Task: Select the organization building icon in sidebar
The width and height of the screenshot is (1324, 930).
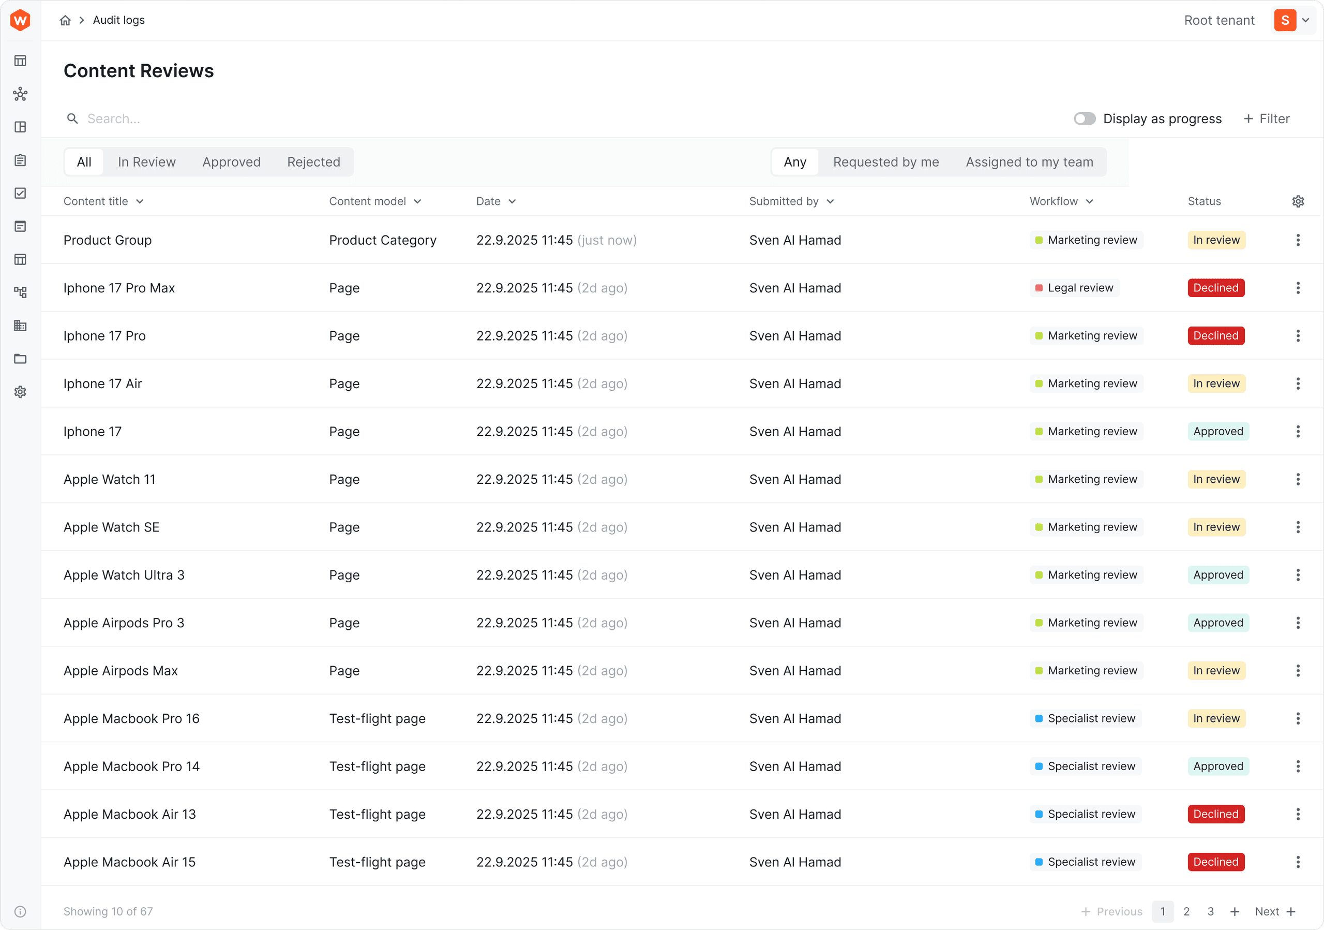Action: coord(20,326)
